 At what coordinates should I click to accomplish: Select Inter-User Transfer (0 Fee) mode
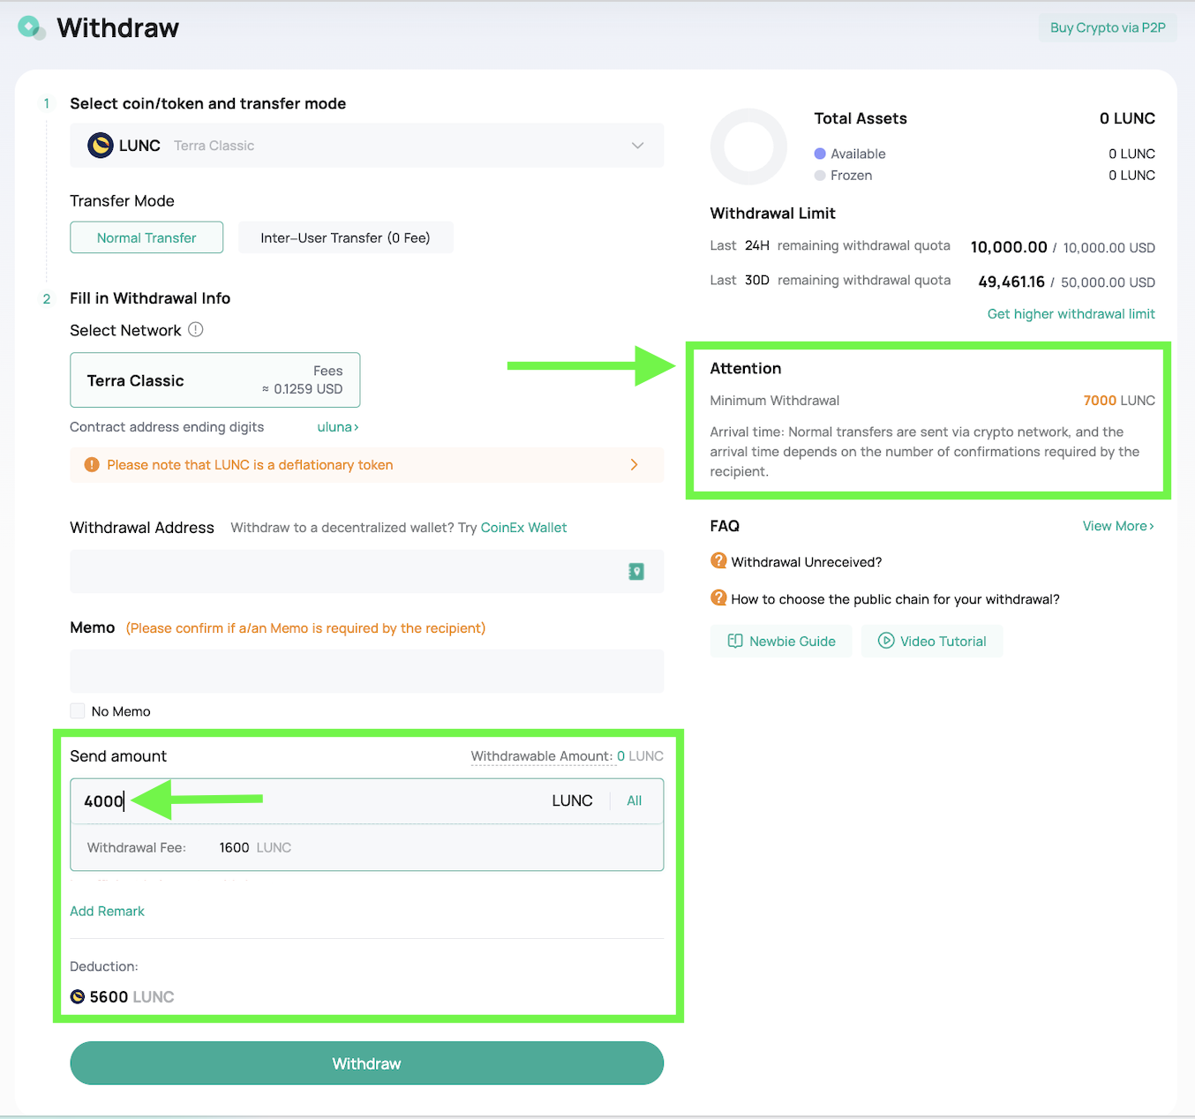[345, 237]
